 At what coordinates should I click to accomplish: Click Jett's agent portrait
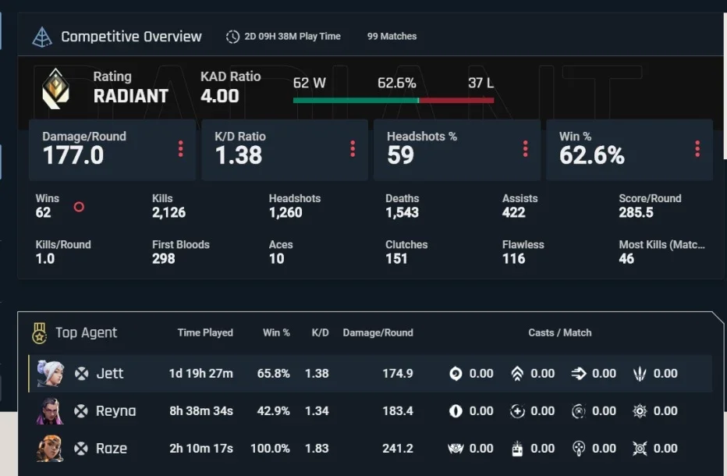coord(50,373)
